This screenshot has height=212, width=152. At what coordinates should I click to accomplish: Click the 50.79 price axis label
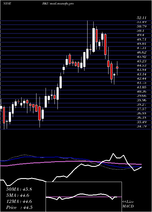(141, 26)
